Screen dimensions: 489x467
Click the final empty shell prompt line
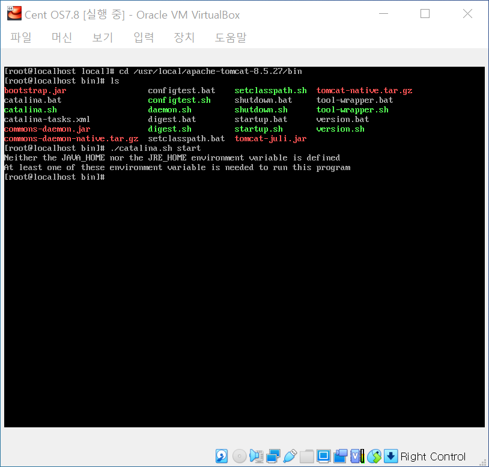pyautogui.click(x=55, y=177)
